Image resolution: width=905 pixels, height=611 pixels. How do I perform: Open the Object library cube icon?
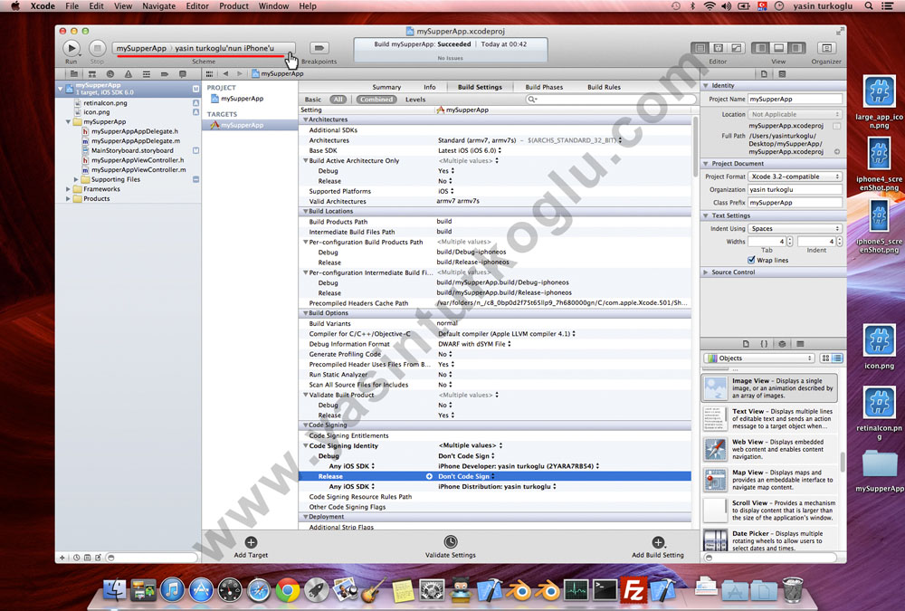point(782,344)
